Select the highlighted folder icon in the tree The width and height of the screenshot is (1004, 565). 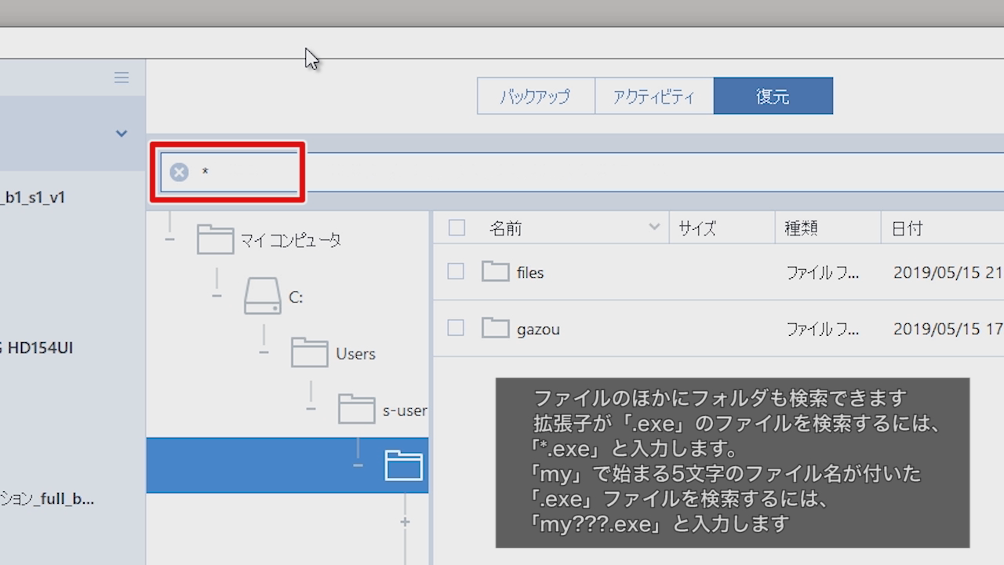click(403, 465)
